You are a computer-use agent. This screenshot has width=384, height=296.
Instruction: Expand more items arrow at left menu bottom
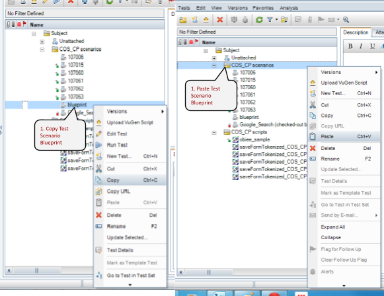tap(130, 285)
